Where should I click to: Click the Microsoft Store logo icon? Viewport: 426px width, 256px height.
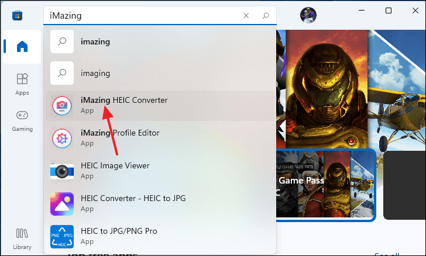click(x=17, y=15)
